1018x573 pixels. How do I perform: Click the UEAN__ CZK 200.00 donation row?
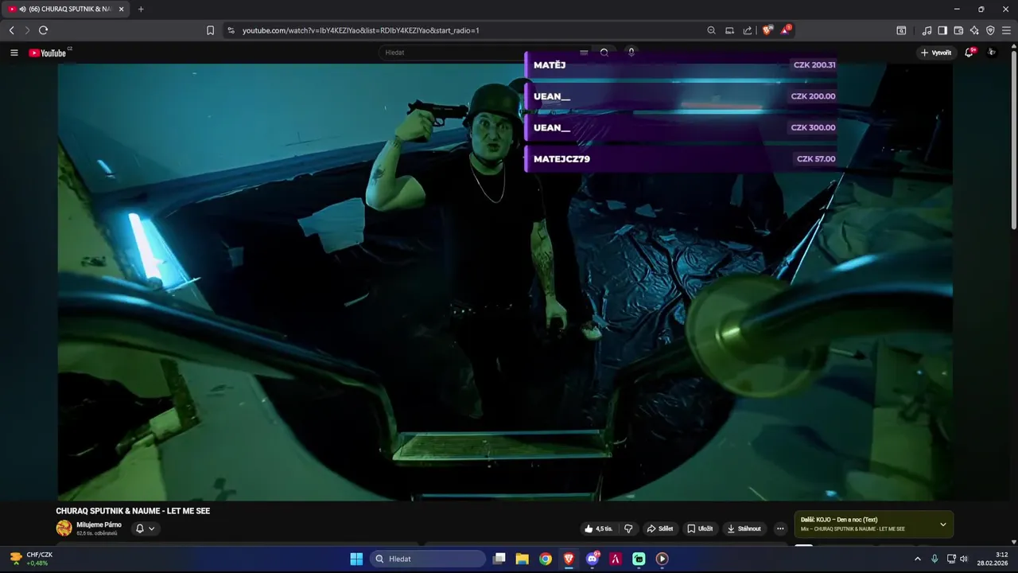point(681,96)
